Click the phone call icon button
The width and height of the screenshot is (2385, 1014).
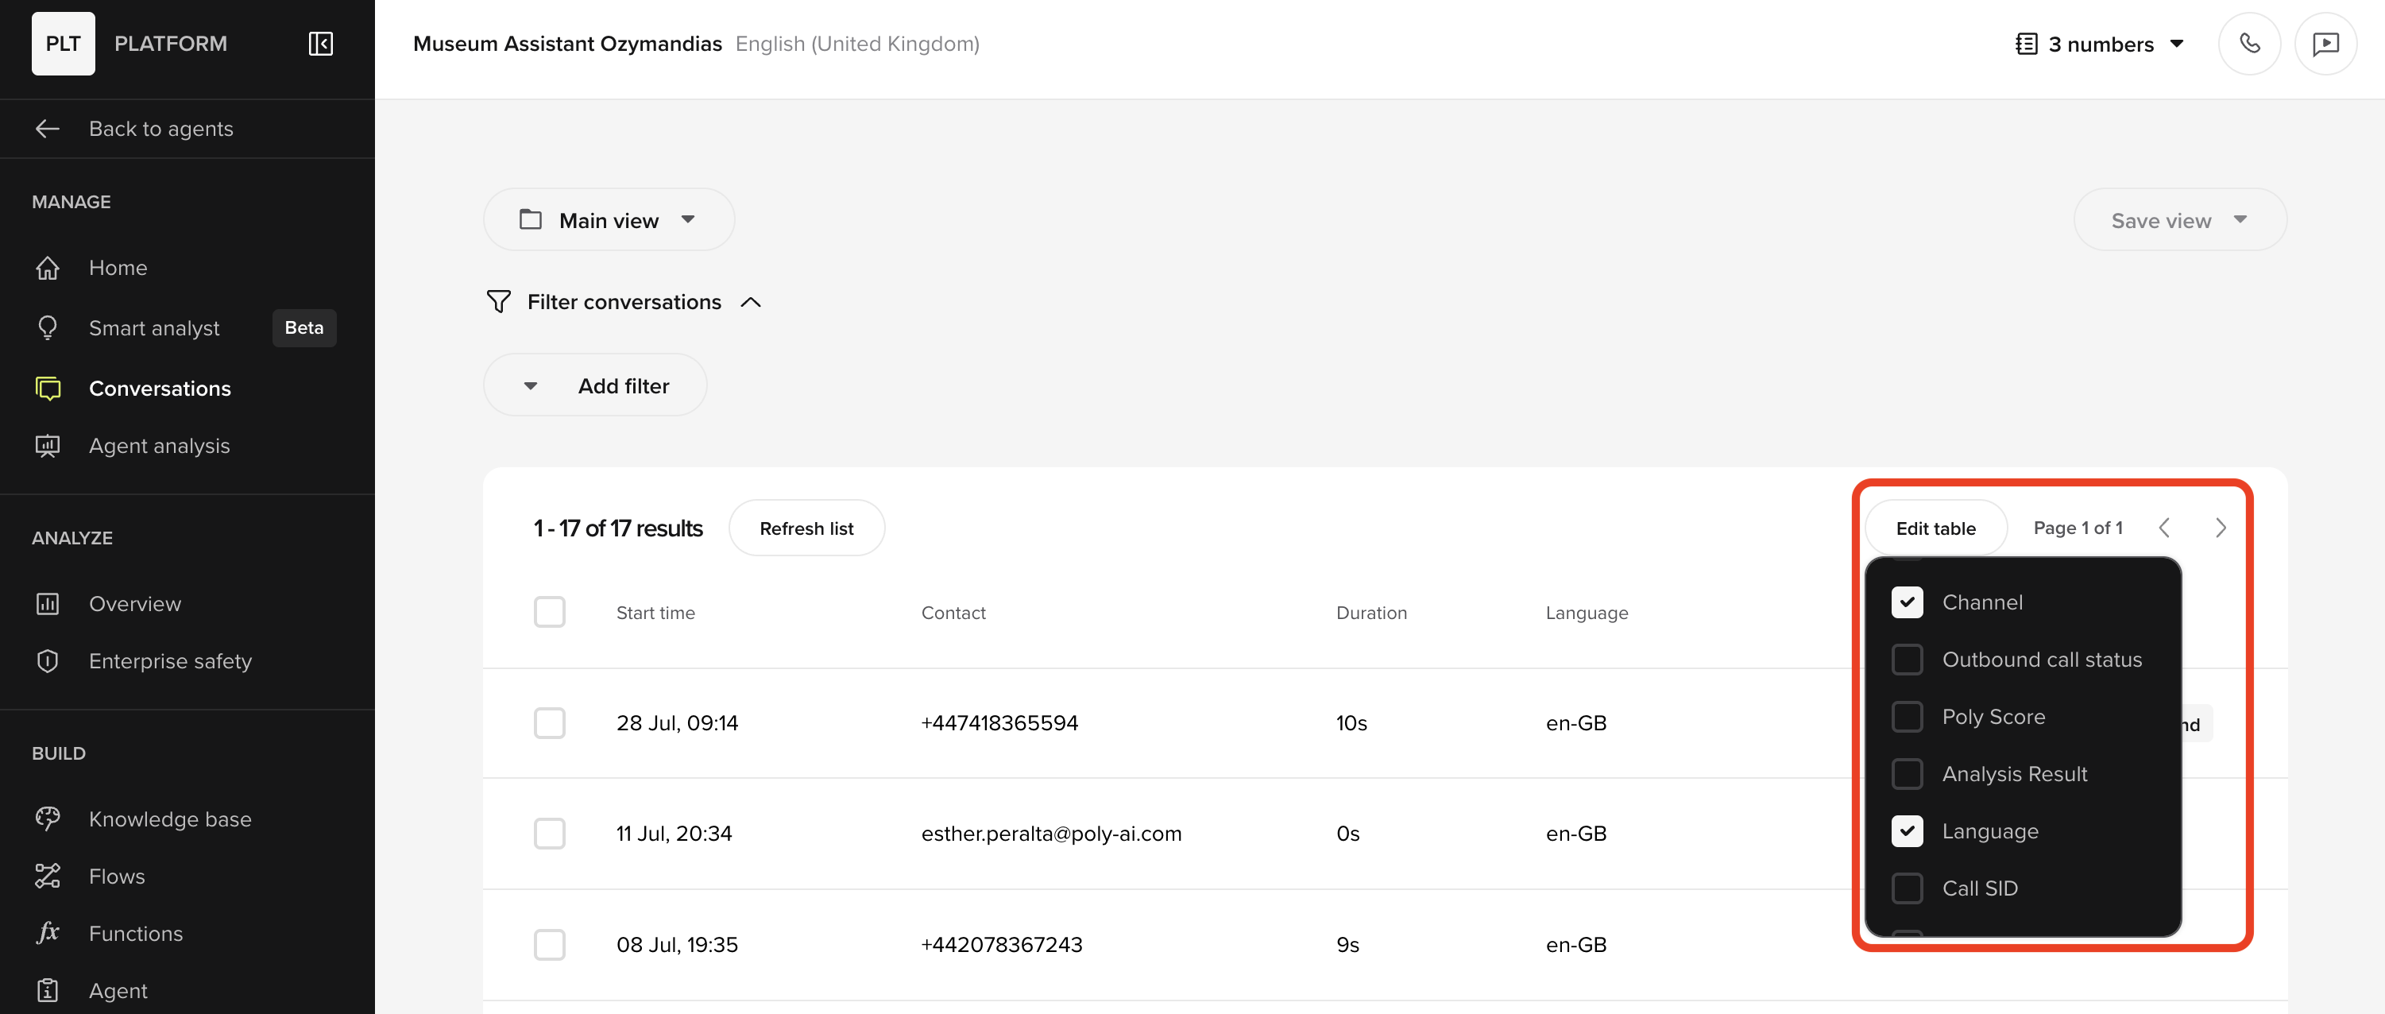2249,44
